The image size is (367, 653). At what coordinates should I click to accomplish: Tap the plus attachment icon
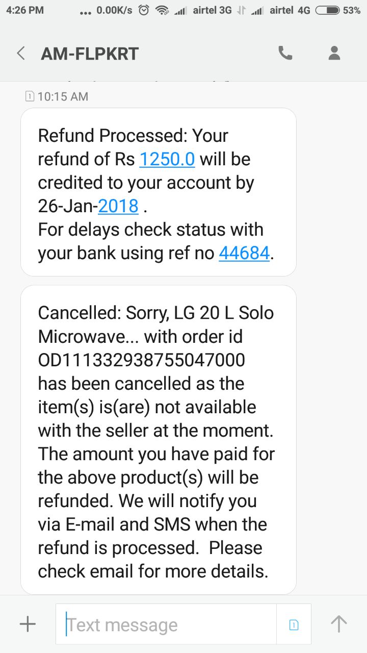click(x=27, y=624)
